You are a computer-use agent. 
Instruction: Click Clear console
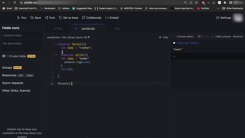pos(223,36)
